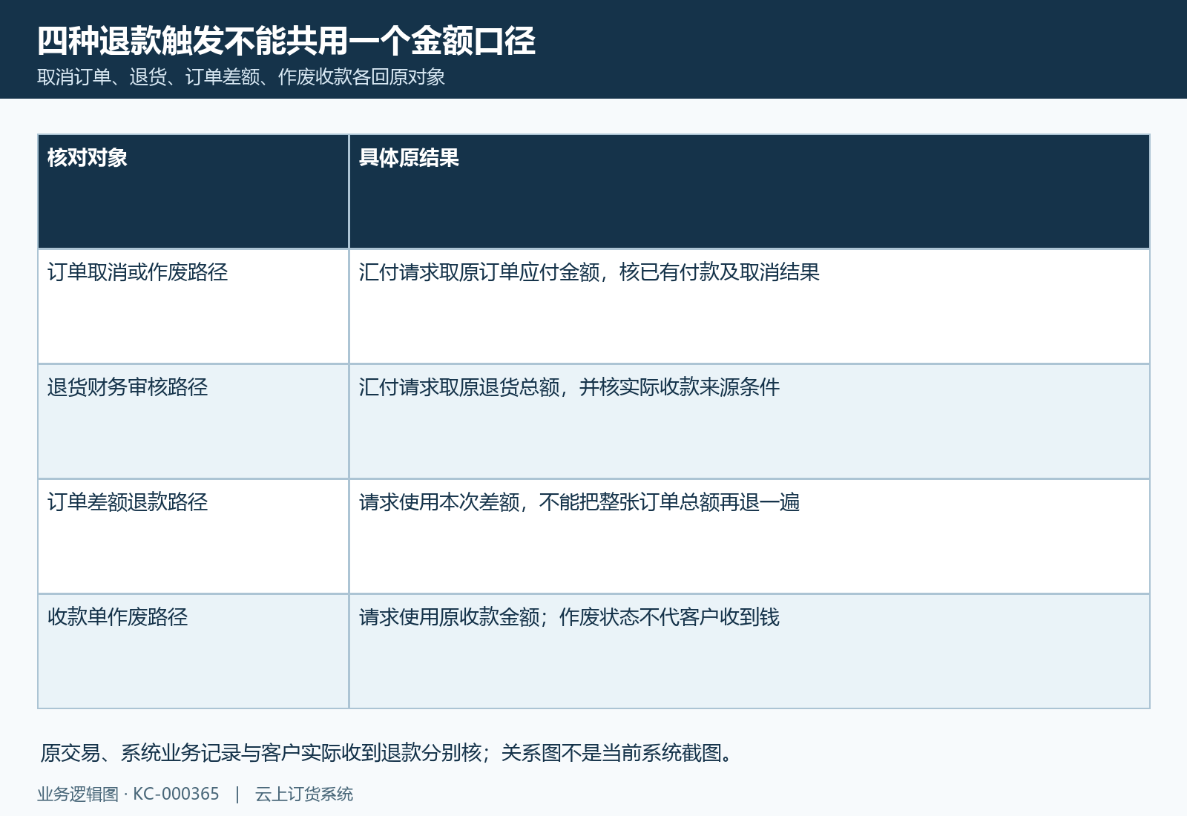This screenshot has height=816, width=1187.
Task: Click subtitle 取消订单、退货、订单差额、作废收款各回原对象
Action: pyautogui.click(x=241, y=77)
